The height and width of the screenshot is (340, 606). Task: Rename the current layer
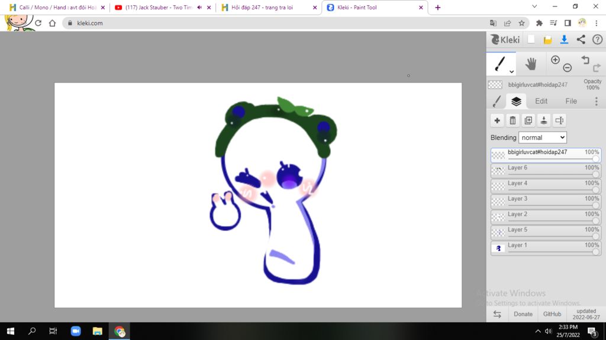(559, 120)
